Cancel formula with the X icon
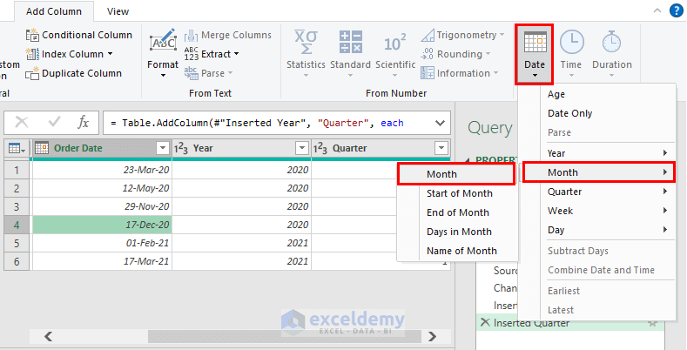Image resolution: width=687 pixels, height=350 pixels. 22,123
